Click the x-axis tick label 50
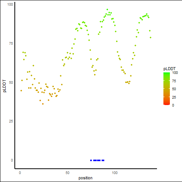This screenshot has height=182, width=182. pyautogui.click(x=67, y=173)
